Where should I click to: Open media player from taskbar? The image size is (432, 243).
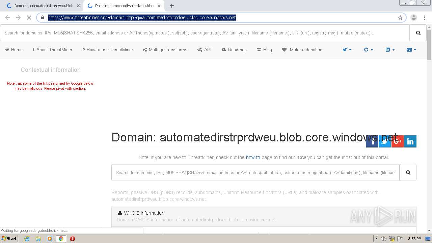tap(50, 239)
